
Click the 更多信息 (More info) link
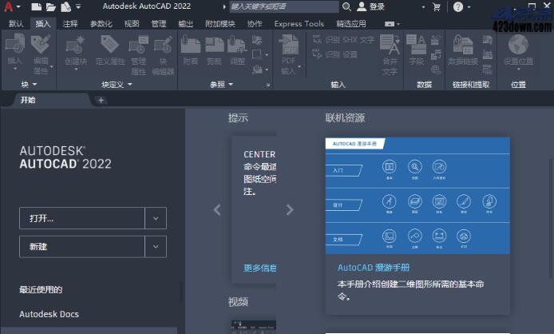[260, 268]
